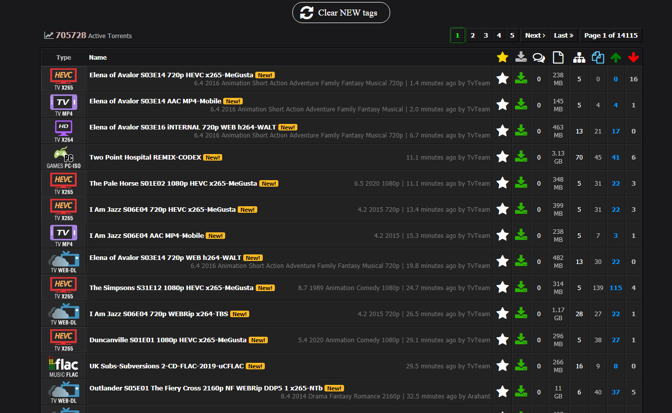The width and height of the screenshot is (672, 413).
Task: Go to page 2
Action: [x=472, y=35]
